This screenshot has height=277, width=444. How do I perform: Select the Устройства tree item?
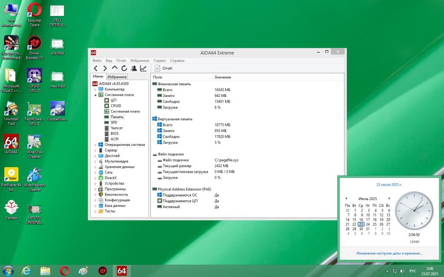tap(114, 183)
